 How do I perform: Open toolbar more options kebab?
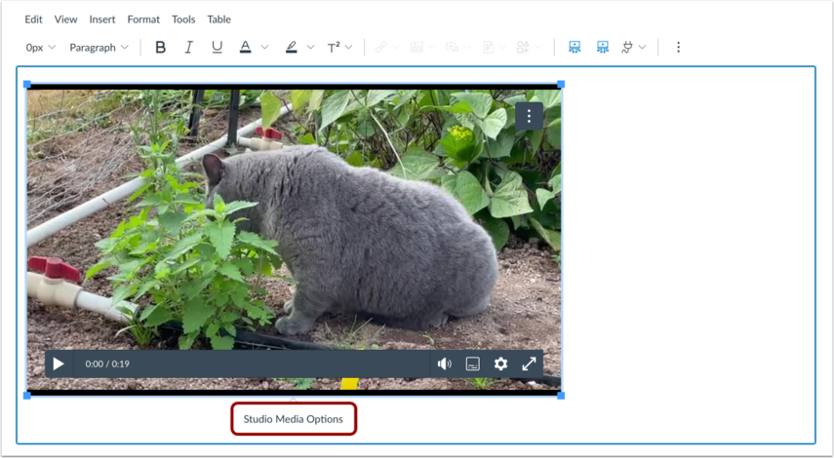pyautogui.click(x=678, y=48)
